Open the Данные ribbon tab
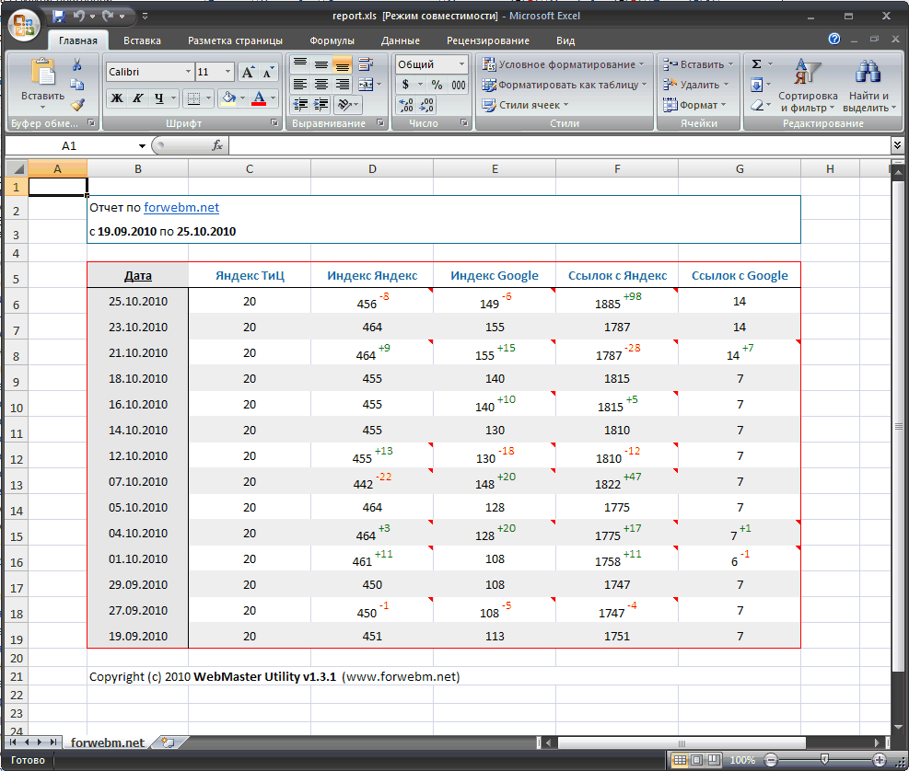Image resolution: width=909 pixels, height=771 pixels. (x=400, y=40)
